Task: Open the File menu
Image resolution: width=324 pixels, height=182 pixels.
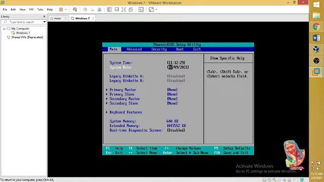Action: [5, 10]
